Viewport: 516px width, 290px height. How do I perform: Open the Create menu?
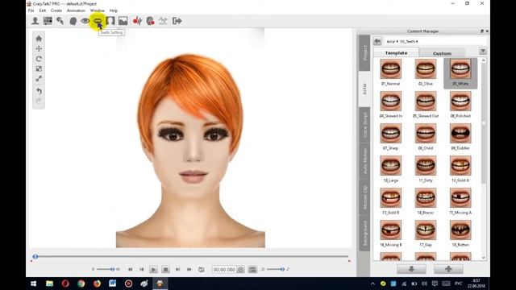pos(56,10)
